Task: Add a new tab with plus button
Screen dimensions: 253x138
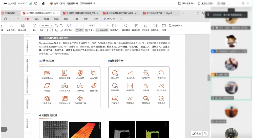Action: (x=183, y=13)
